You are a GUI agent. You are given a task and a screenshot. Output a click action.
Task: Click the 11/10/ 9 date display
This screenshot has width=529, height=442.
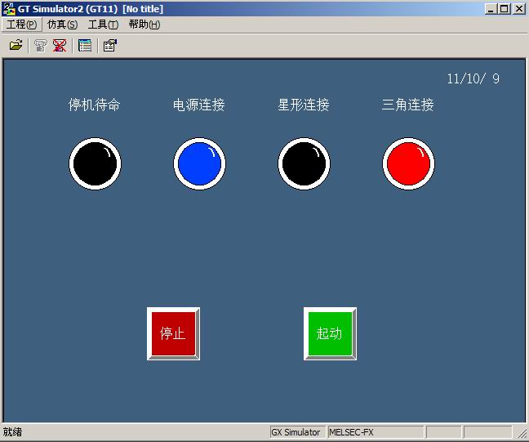tap(473, 79)
